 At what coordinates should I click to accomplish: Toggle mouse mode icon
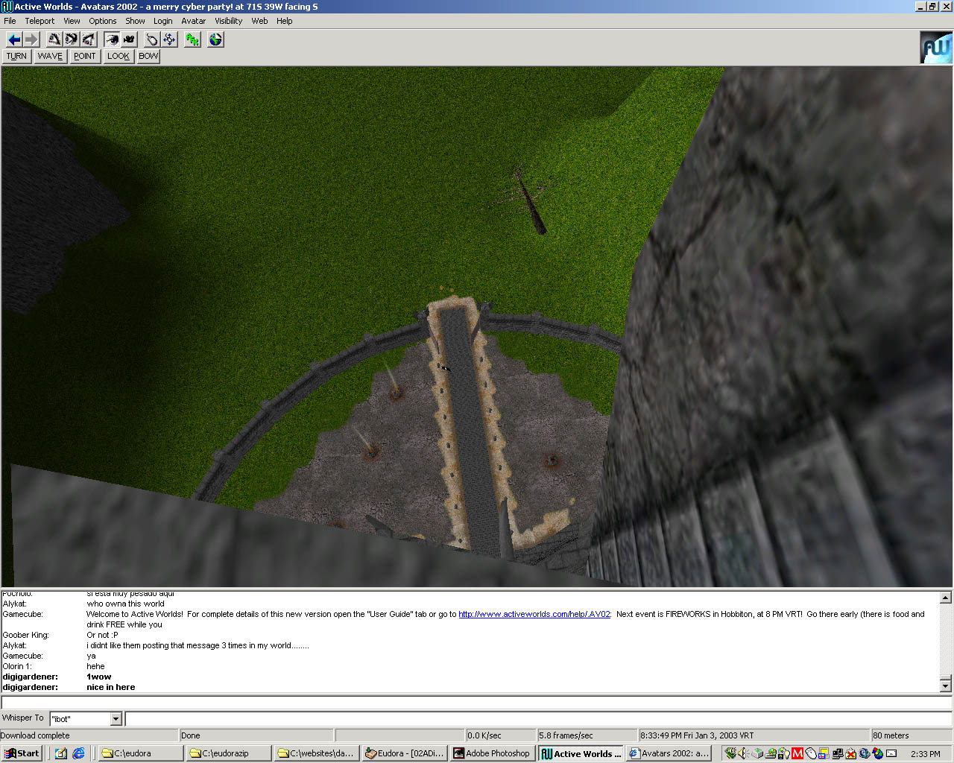152,39
